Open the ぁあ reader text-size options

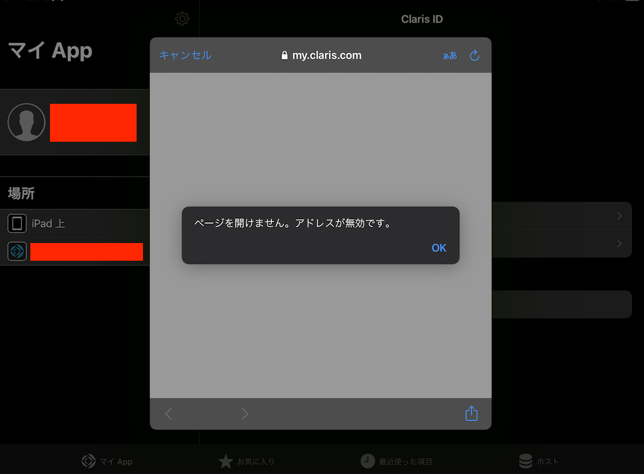(450, 56)
